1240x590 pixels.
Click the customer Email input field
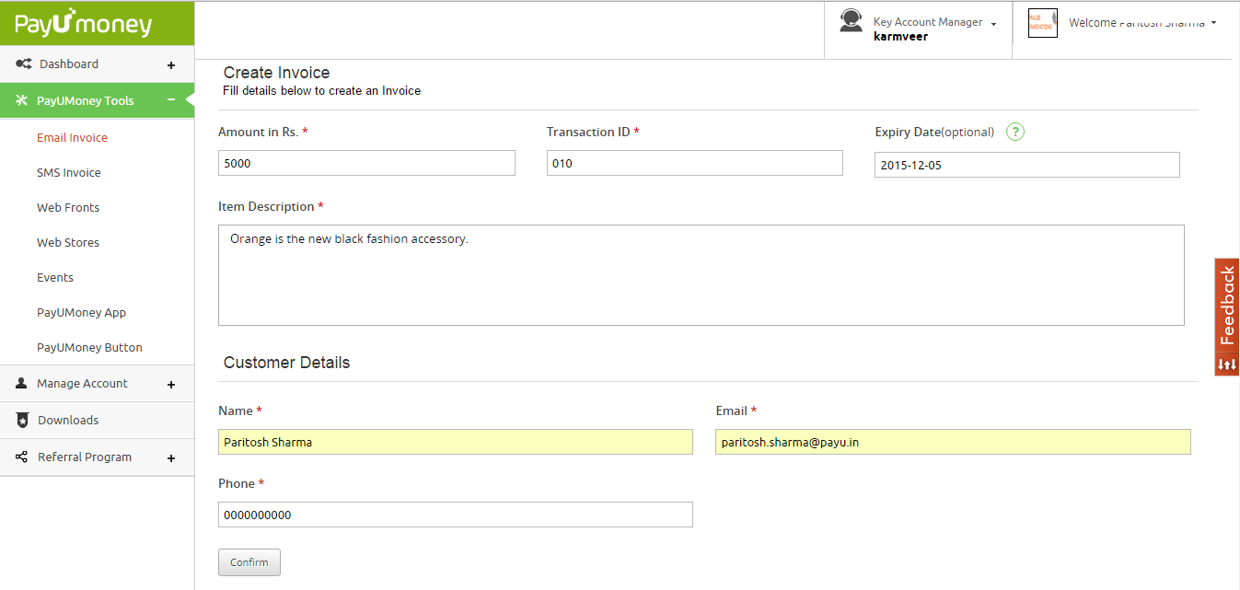tap(953, 442)
